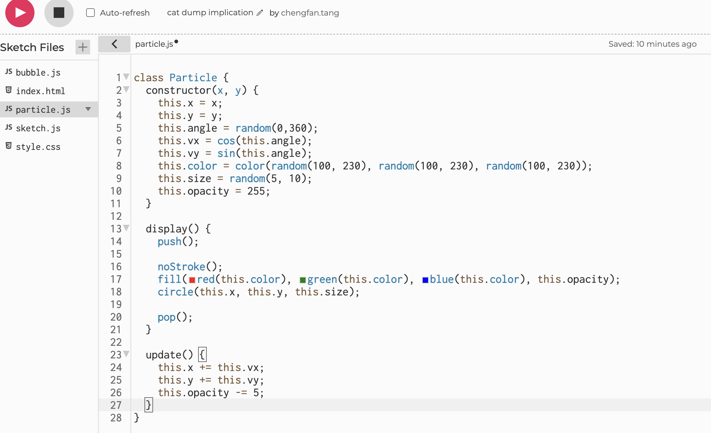The width and height of the screenshot is (711, 433).
Task: Open particle.js file options dropdown arrow
Action: (x=88, y=109)
